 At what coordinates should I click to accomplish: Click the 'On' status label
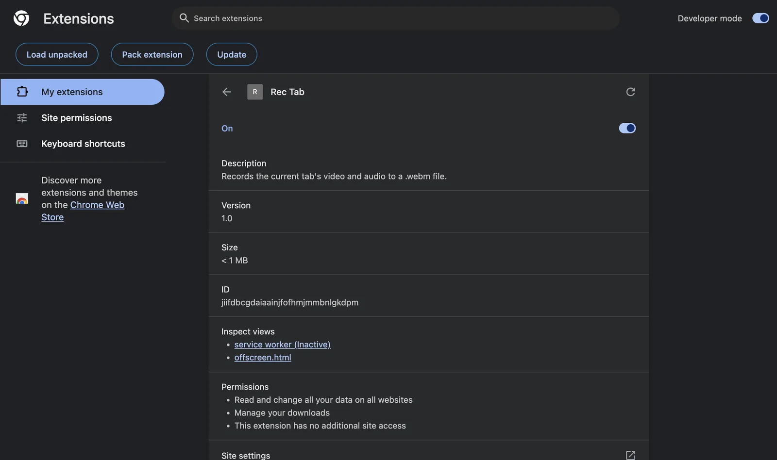coord(227,128)
